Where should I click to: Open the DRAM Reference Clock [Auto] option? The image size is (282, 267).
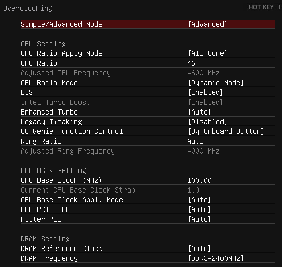click(x=199, y=249)
